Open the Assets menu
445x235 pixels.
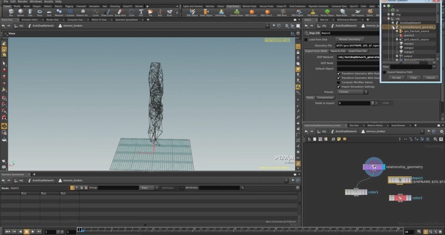coord(49,2)
